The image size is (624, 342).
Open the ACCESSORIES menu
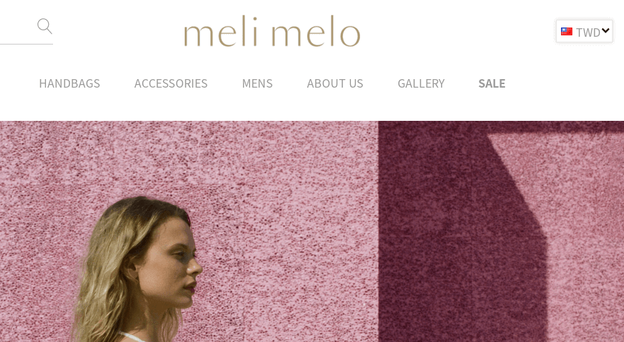click(171, 83)
